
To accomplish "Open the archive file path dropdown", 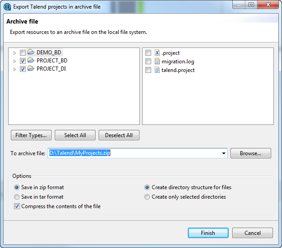I will (224, 153).
